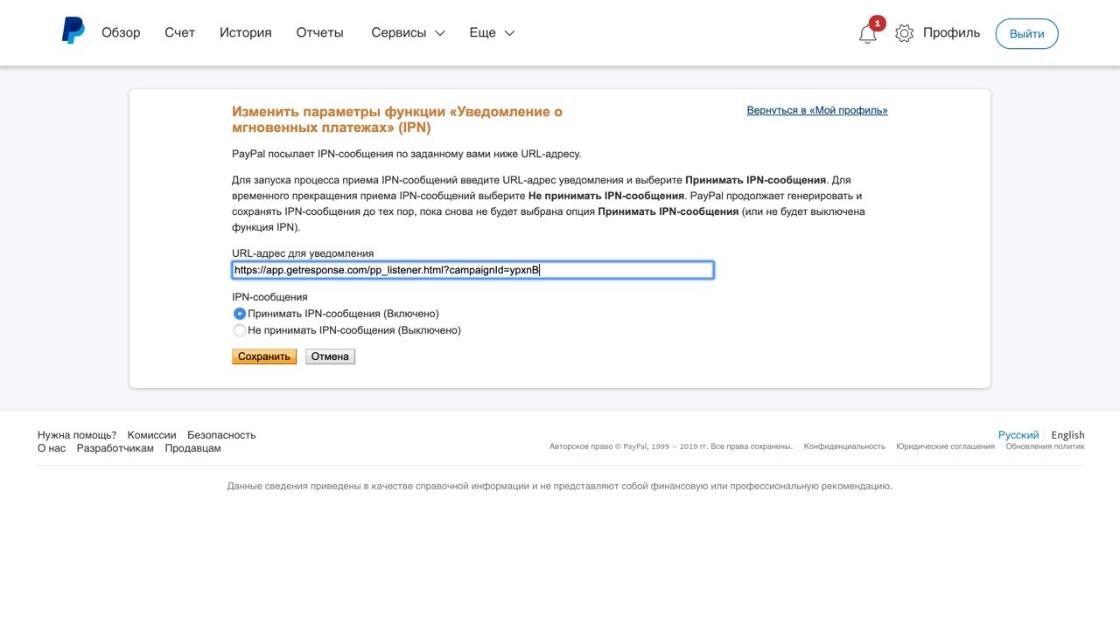Click the PayPal logo icon
This screenshot has width=1120, height=630.
73,31
